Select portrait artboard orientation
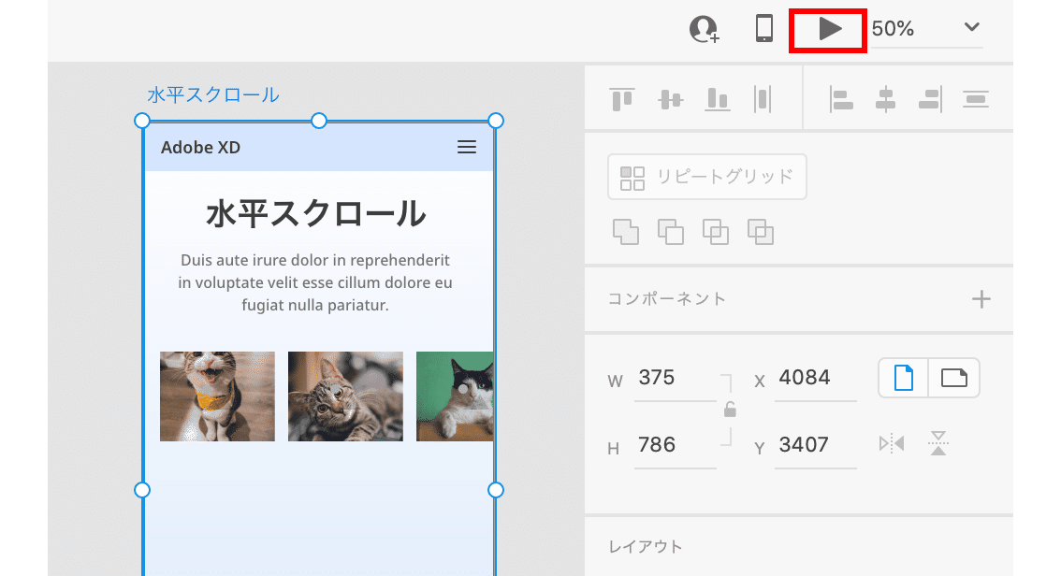The width and height of the screenshot is (1061, 576). (903, 378)
